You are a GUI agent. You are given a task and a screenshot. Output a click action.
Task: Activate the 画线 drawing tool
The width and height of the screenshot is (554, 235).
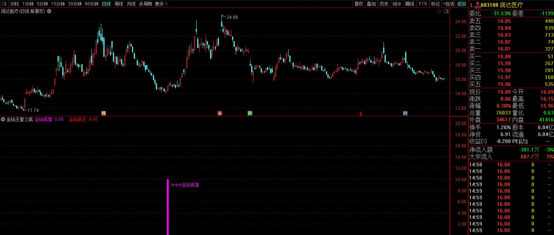click(410, 4)
